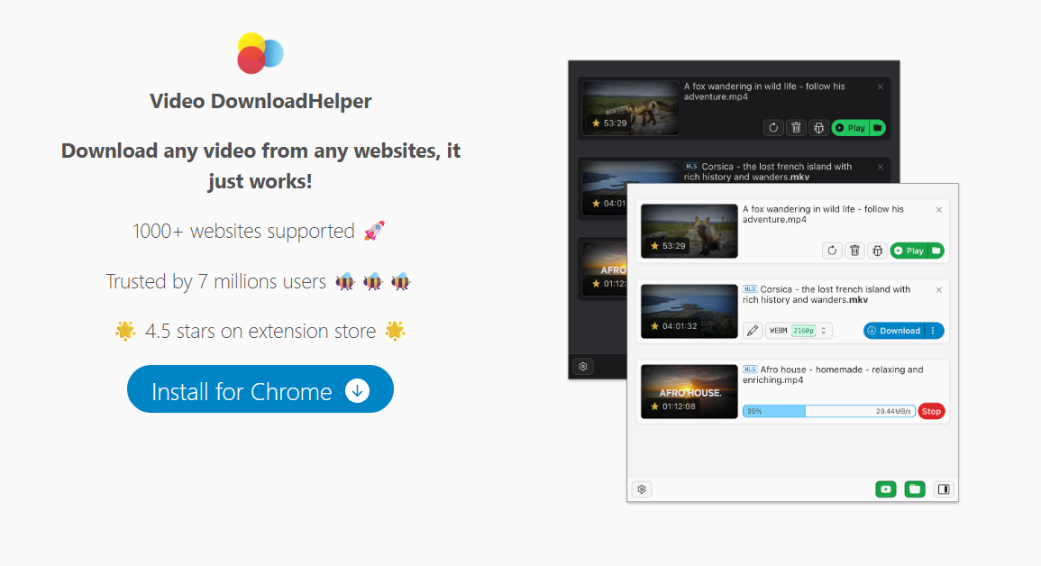The height and width of the screenshot is (566, 1041).
Task: Click Afro house title in light panel
Action: (x=833, y=375)
